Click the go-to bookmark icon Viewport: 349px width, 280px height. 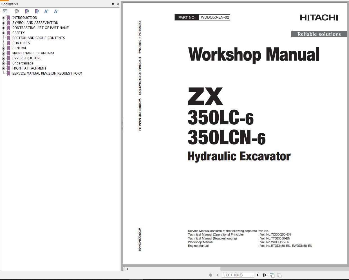[x=37, y=11]
